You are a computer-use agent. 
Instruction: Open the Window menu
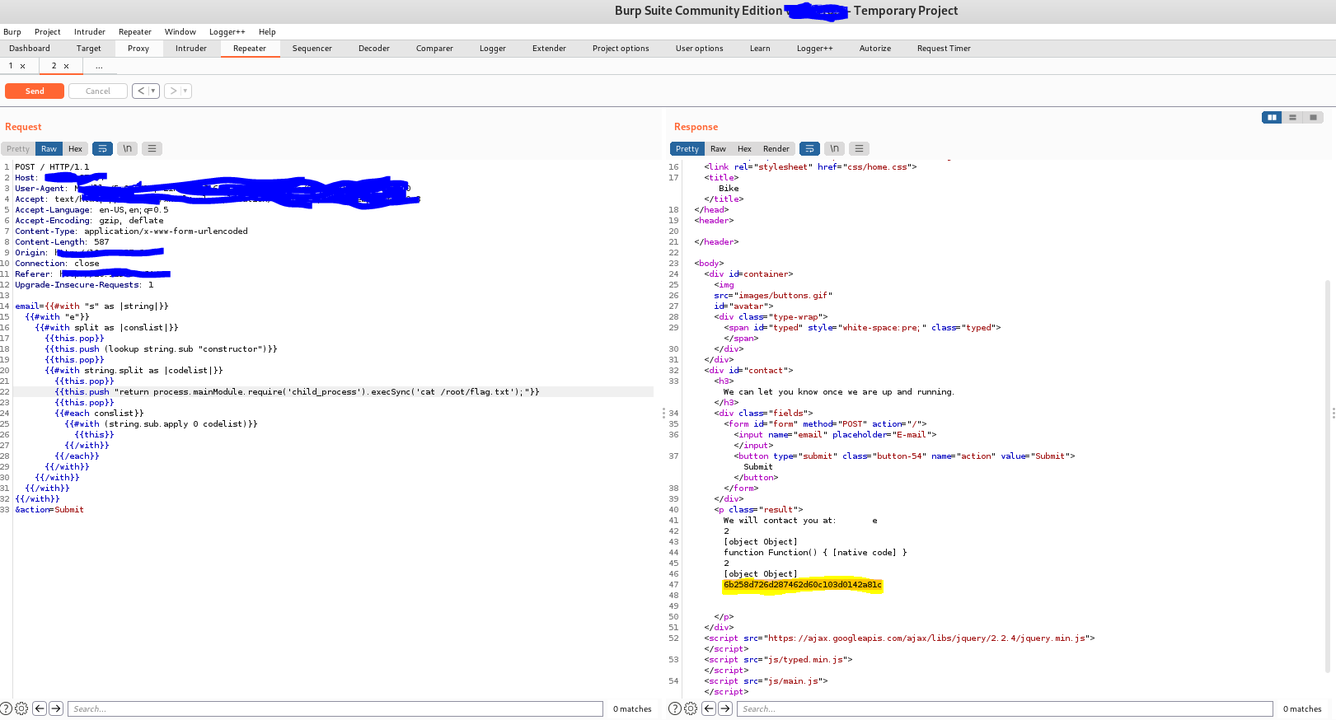tap(180, 32)
